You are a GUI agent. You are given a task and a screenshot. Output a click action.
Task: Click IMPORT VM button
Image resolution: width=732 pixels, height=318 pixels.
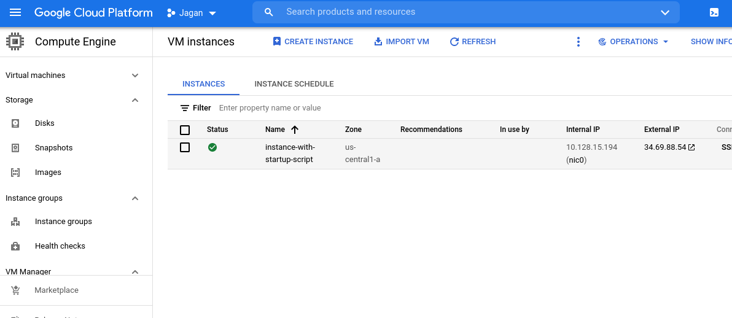[402, 42]
